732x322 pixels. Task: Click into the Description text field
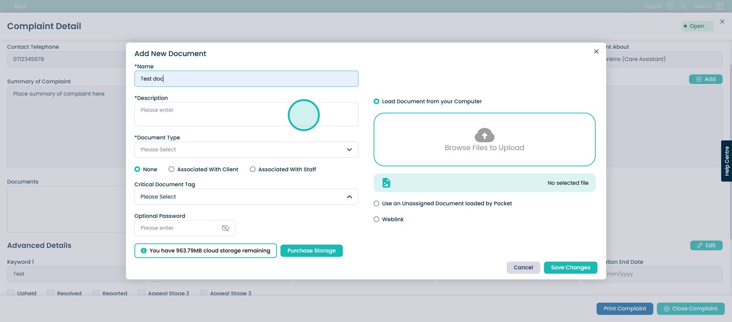[246, 114]
